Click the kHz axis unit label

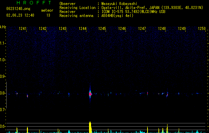pos(3,27)
